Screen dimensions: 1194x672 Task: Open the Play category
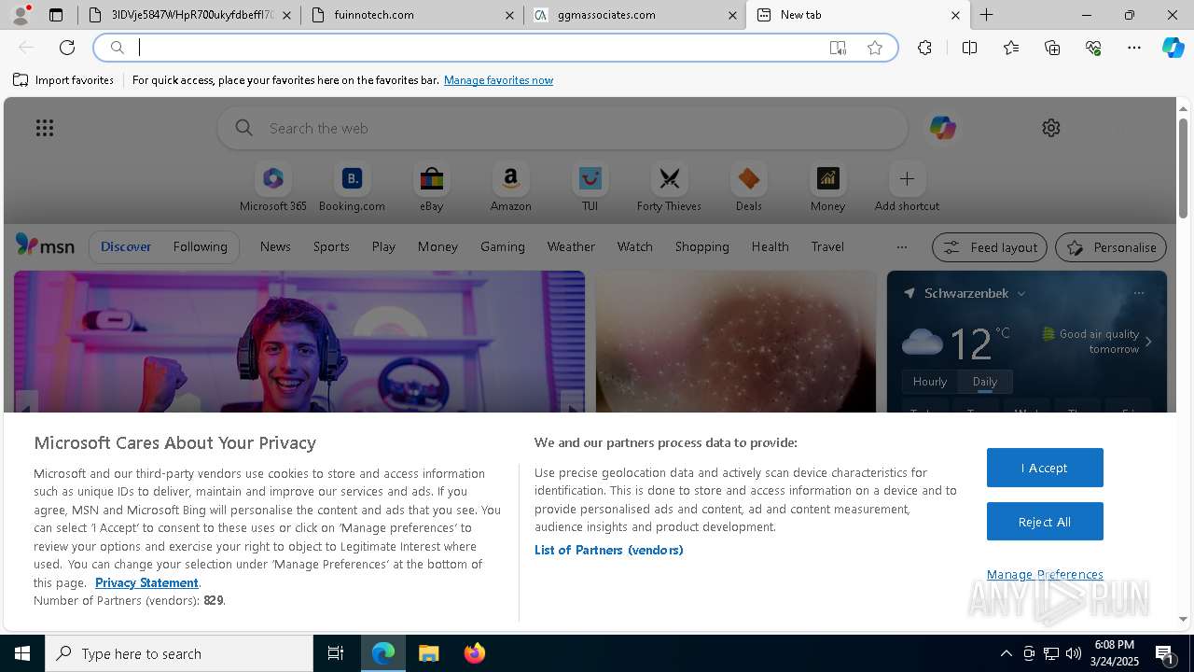pos(383,246)
